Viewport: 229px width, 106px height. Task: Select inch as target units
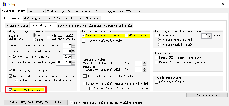pyautogui.click(x=34, y=40)
